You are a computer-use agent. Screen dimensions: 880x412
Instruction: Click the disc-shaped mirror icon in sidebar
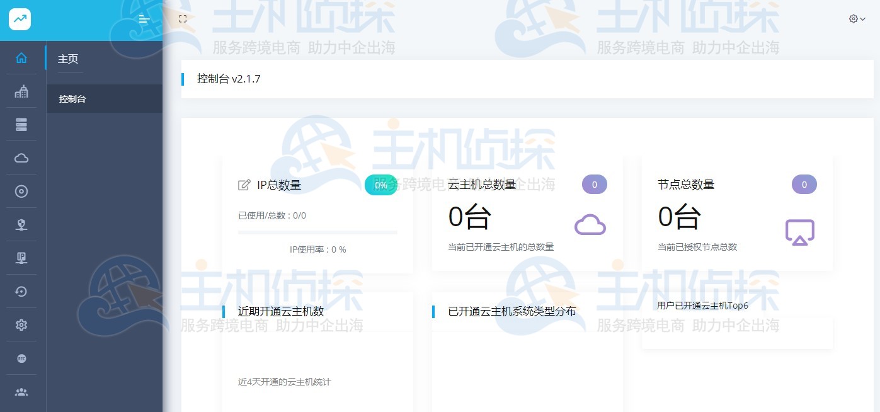click(21, 191)
